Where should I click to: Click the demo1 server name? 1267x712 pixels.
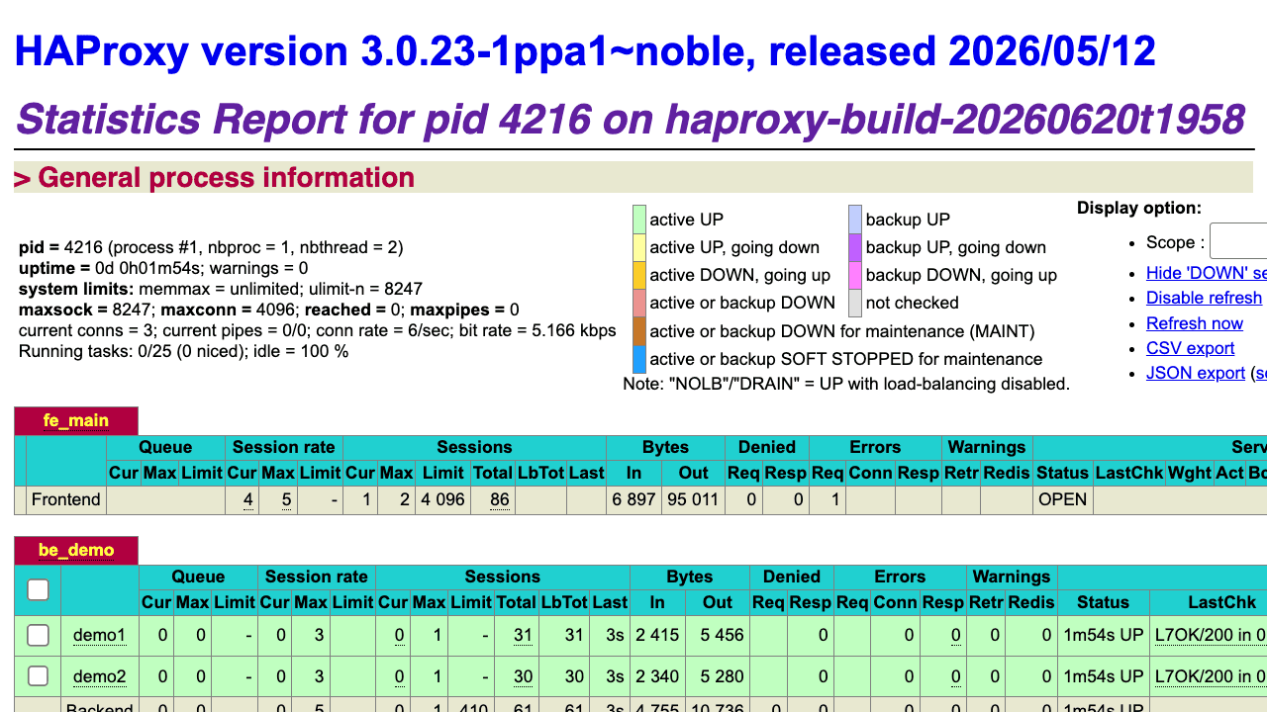point(99,636)
